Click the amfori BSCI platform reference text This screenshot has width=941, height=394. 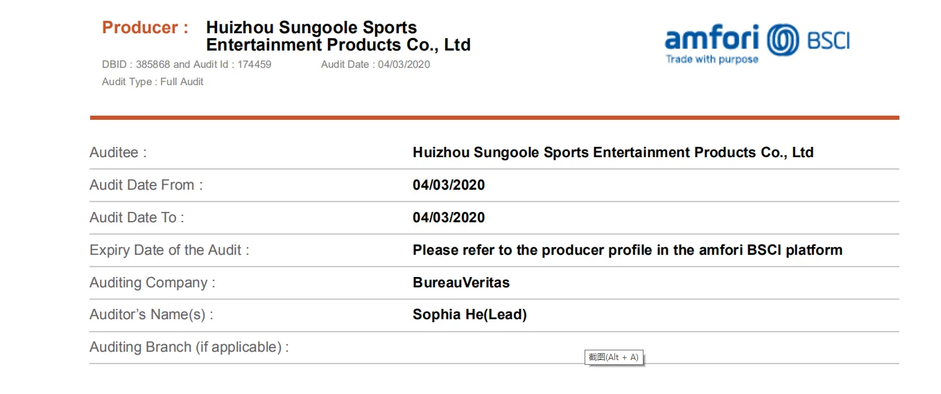point(627,250)
